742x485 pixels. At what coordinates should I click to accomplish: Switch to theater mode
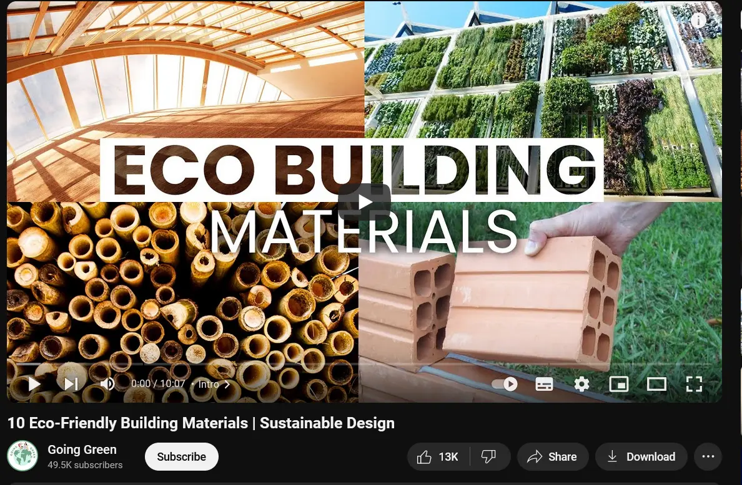click(x=656, y=384)
